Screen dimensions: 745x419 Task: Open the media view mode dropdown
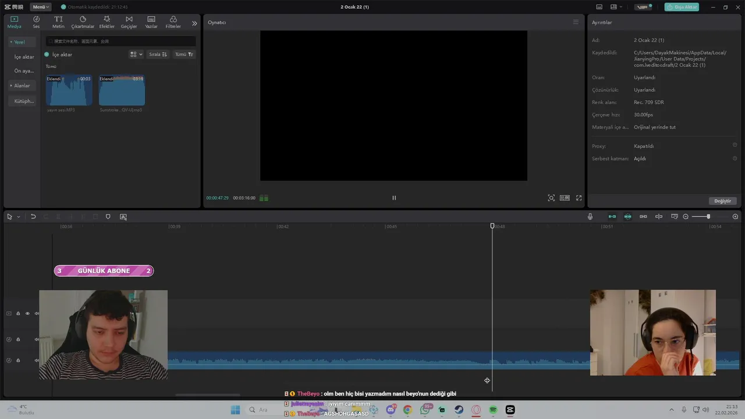[x=136, y=54]
